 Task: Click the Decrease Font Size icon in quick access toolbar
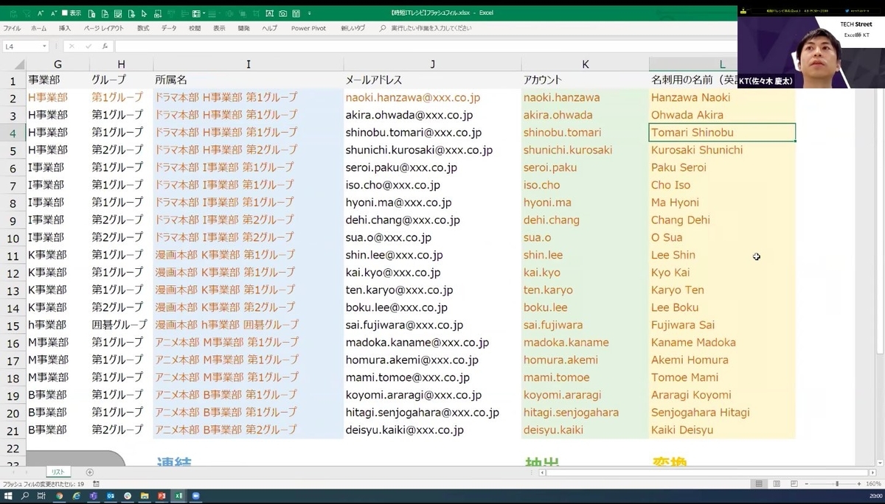tap(54, 13)
